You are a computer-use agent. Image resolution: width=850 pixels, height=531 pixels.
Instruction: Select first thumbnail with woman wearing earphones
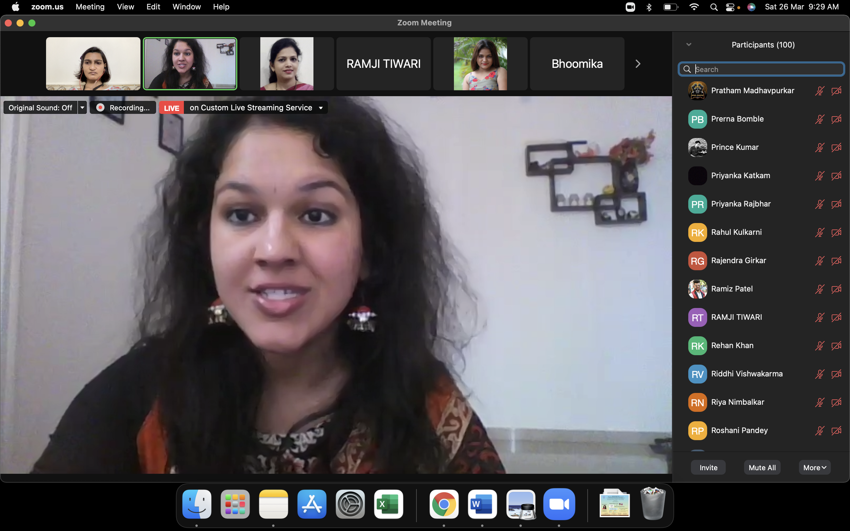pos(93,64)
